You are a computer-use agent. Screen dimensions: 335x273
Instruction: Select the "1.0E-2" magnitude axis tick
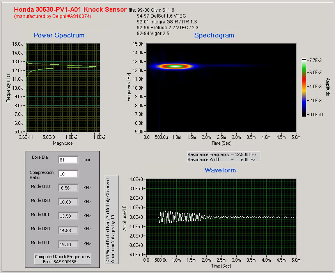click(x=71, y=137)
